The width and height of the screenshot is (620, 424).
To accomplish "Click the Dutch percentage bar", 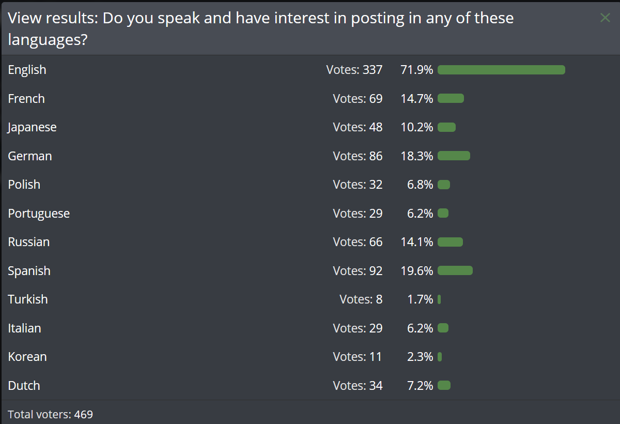I will click(444, 385).
